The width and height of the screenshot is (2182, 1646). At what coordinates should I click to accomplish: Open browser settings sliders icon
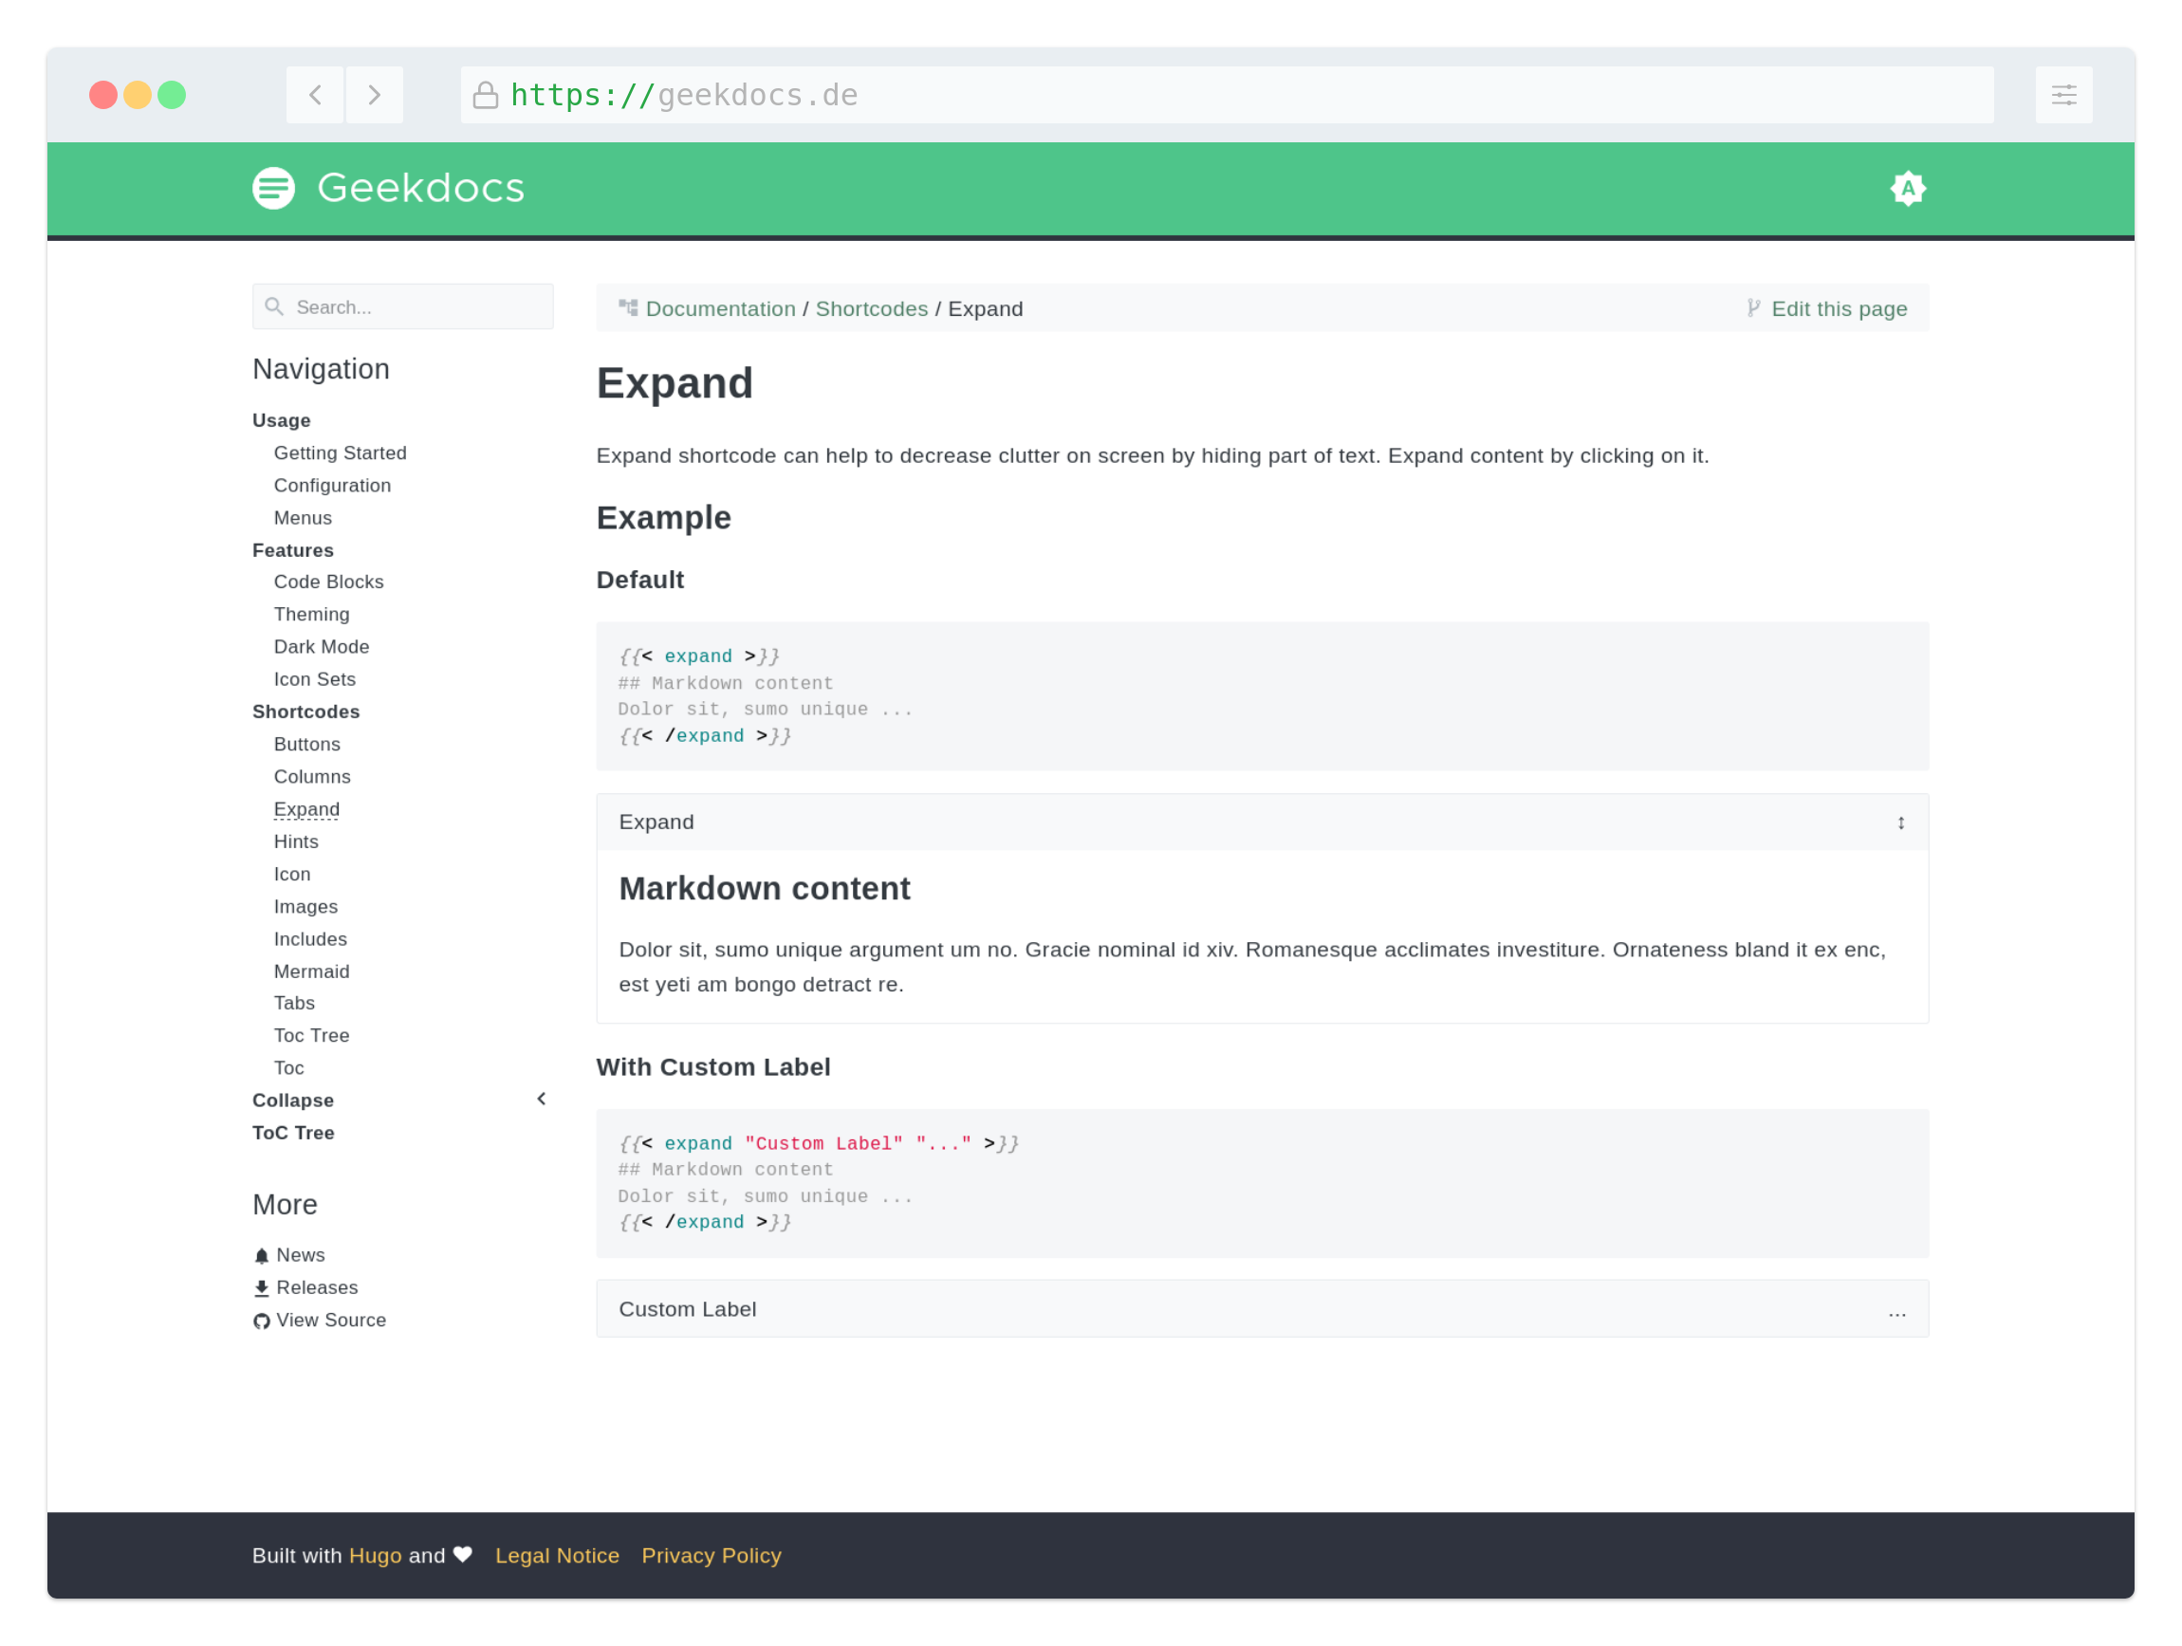2063,95
